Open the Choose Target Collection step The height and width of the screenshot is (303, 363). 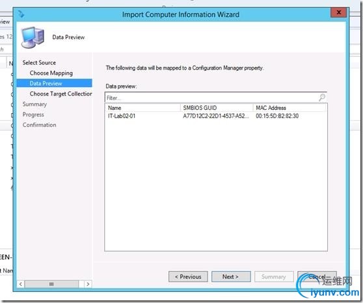click(60, 94)
